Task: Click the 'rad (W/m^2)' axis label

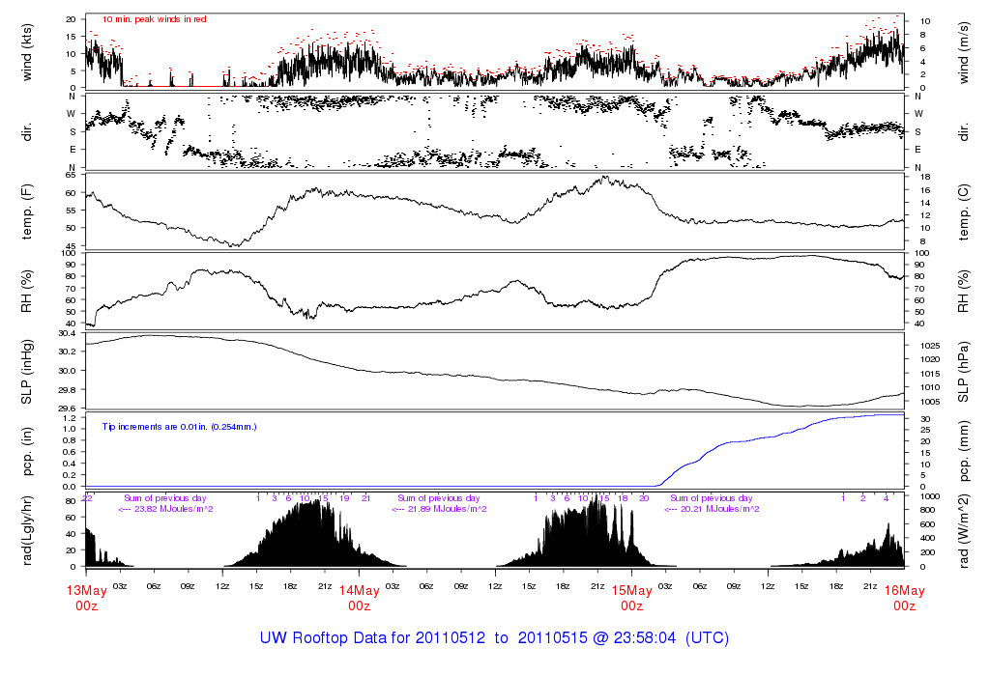Action: 964,531
